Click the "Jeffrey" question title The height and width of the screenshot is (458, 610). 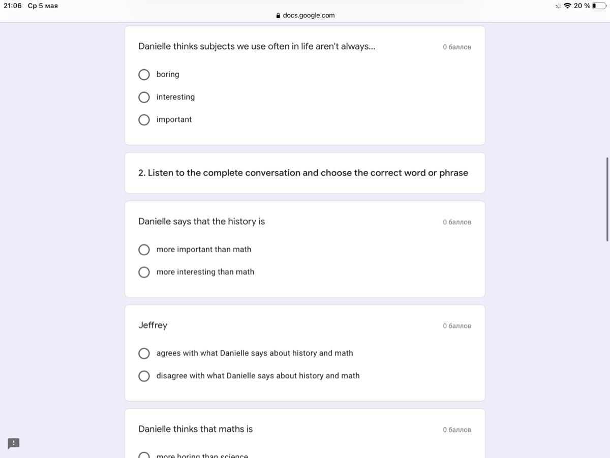pyautogui.click(x=152, y=325)
